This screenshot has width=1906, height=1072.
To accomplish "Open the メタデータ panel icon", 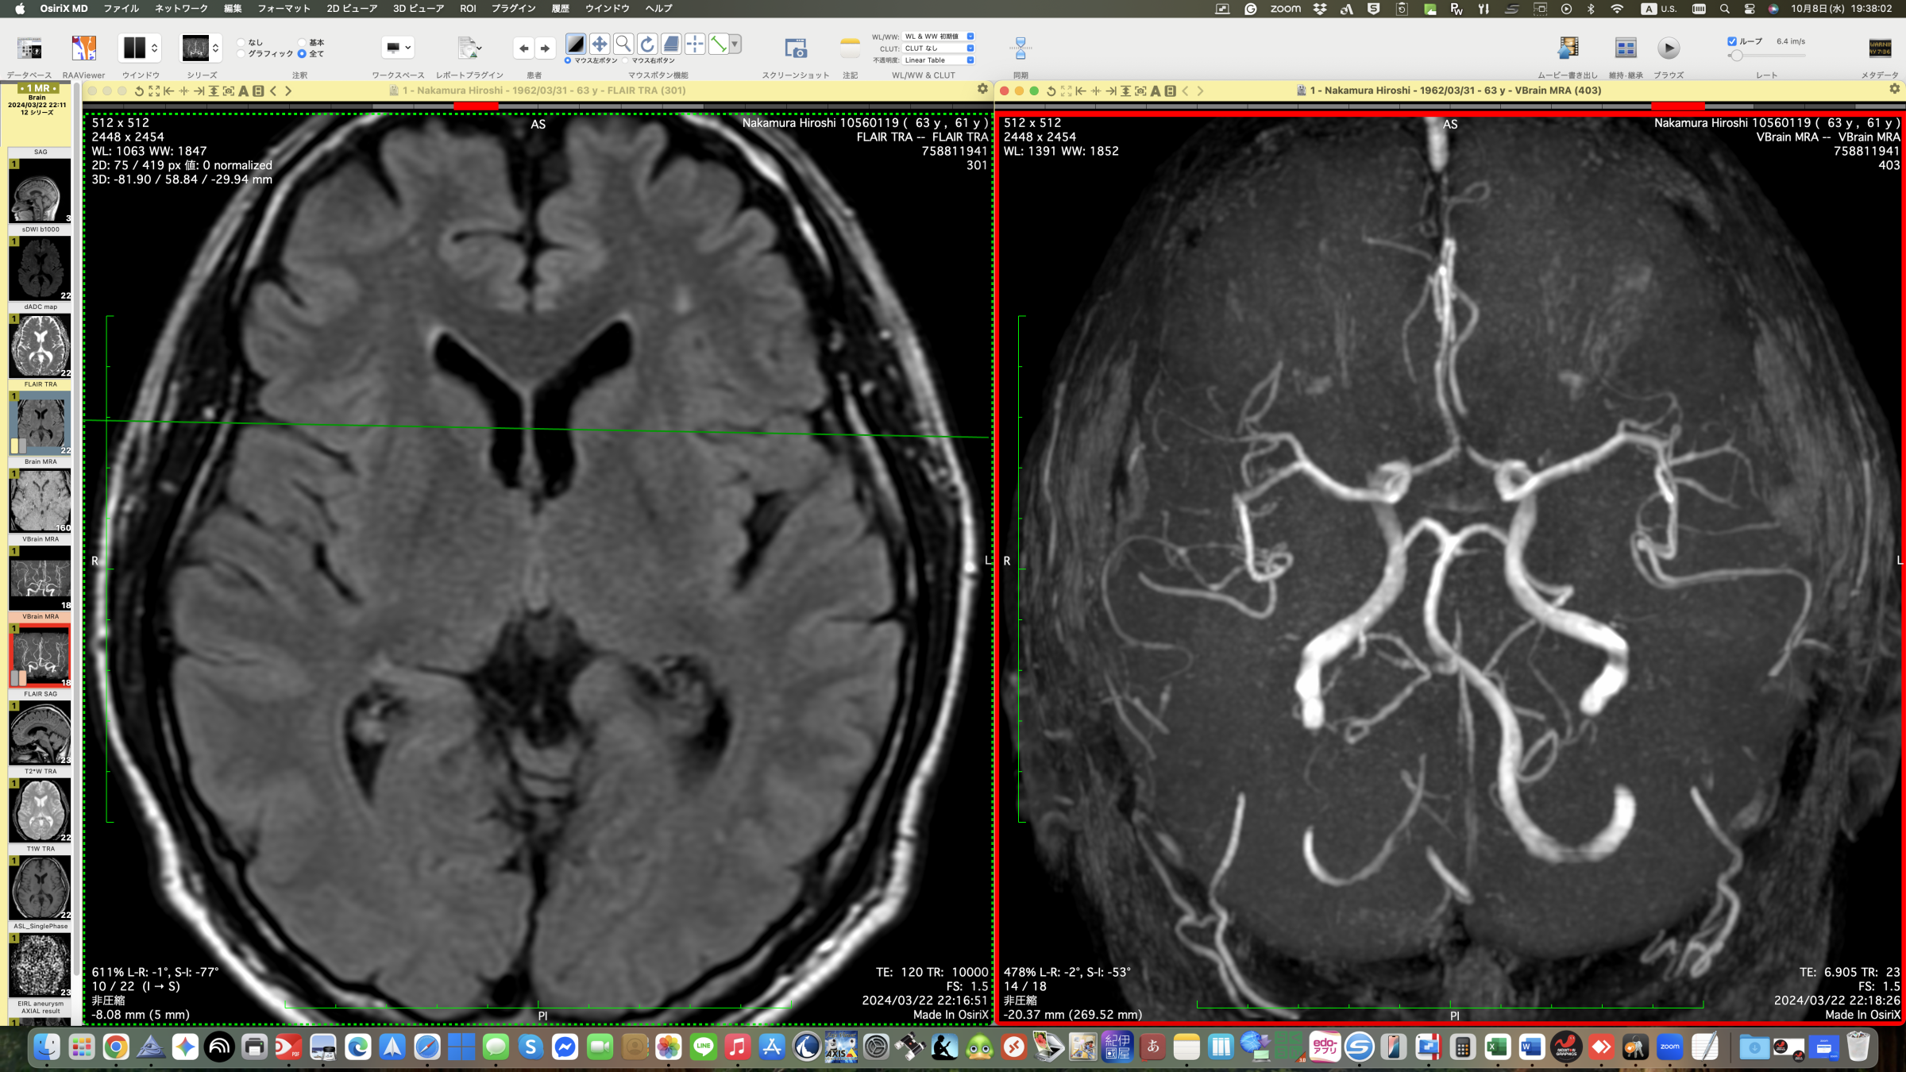I will [x=1879, y=48].
